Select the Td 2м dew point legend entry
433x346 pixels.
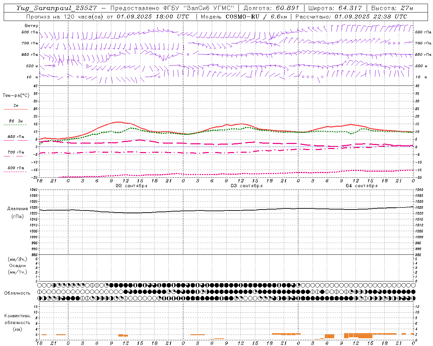click(16, 121)
